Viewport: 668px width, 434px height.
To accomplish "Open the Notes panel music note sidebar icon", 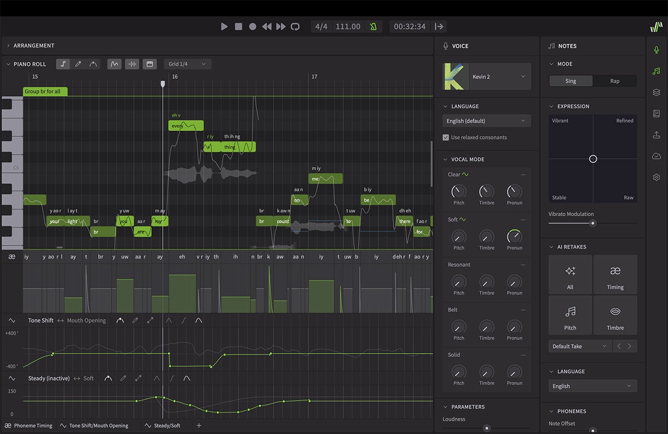I will click(657, 71).
